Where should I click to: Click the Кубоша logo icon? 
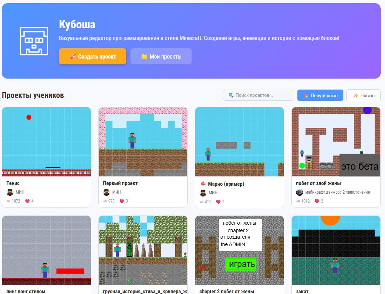click(34, 41)
